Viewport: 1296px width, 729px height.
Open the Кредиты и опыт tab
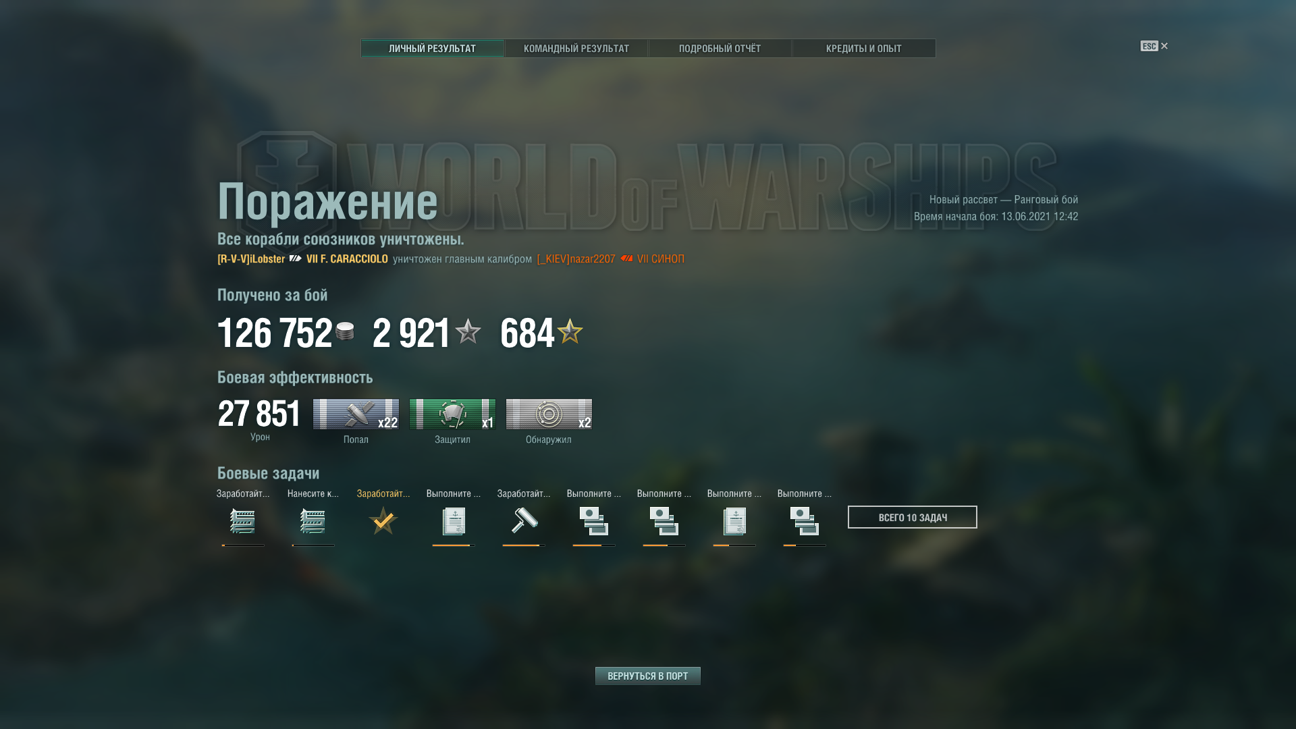(864, 49)
